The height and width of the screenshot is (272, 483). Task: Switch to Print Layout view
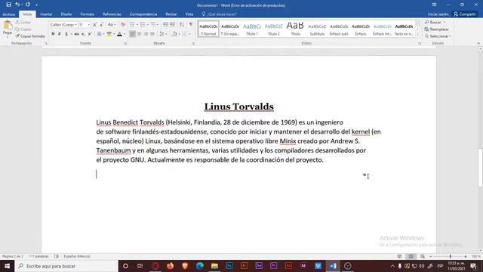(411, 256)
